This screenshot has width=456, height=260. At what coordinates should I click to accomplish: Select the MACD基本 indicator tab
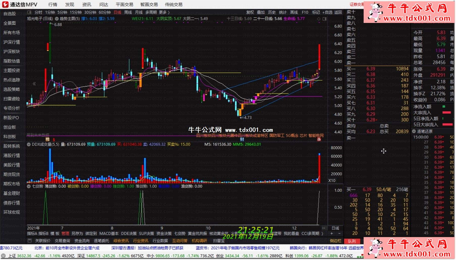click(109, 234)
